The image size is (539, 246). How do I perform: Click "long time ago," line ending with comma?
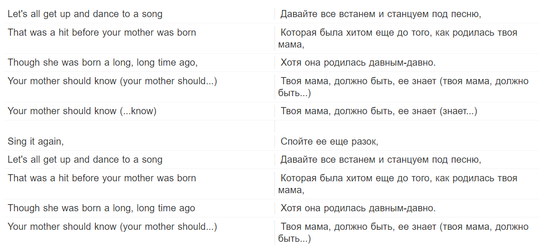[102, 62]
